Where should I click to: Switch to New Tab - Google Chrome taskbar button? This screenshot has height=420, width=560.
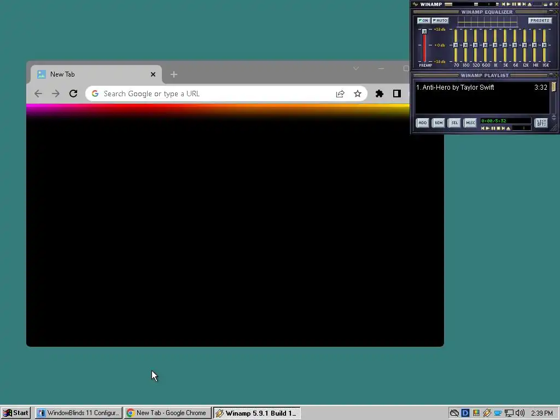tap(167, 413)
